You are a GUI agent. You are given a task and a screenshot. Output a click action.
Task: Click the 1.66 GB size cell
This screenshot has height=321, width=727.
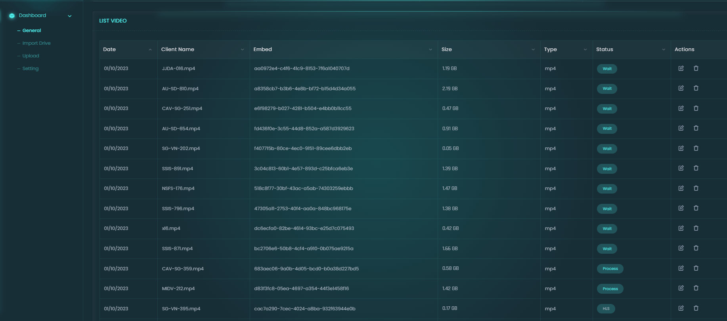[450, 249]
